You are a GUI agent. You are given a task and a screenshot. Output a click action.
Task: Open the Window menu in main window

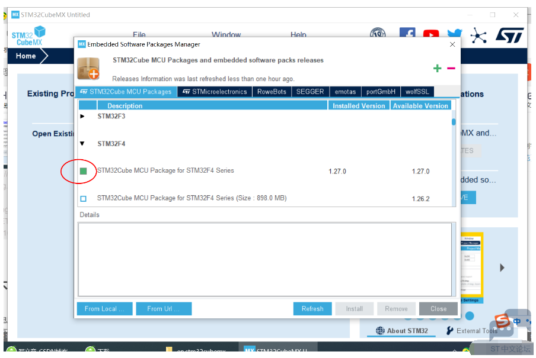click(x=226, y=34)
